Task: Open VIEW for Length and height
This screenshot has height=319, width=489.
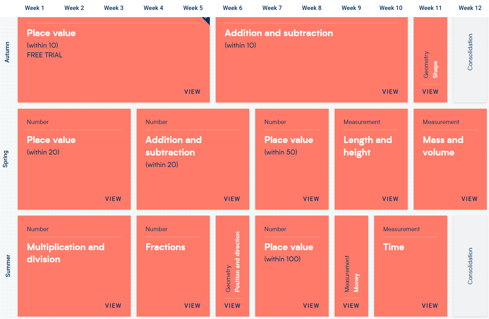Action: click(x=390, y=199)
